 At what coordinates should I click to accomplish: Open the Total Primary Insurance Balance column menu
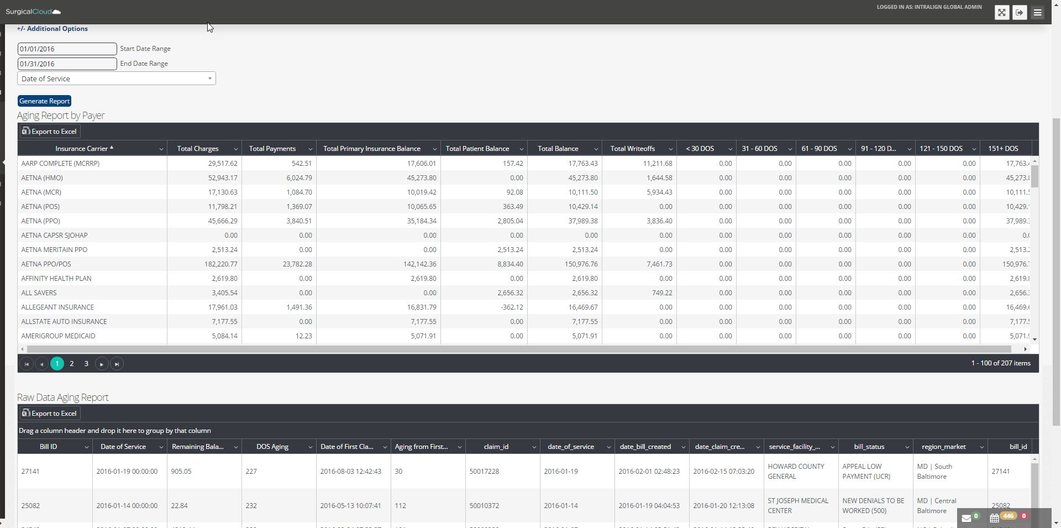(x=434, y=149)
